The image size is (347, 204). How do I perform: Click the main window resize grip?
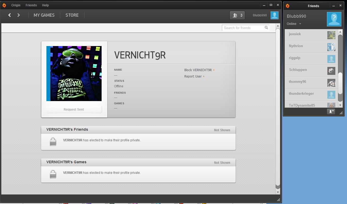pos(278,200)
